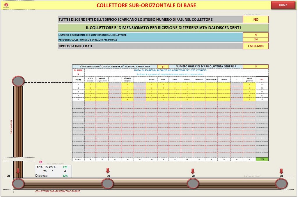Image resolution: width=298 pixels, height=197 pixels.
Task: Click the third gray node on the collector
Action: [x=193, y=183]
